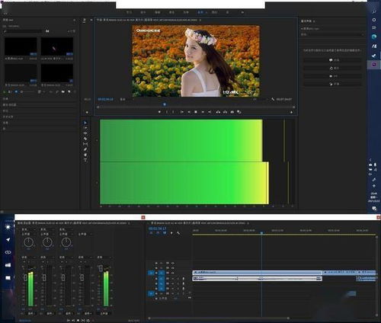
Task: Open the Program monitor button editor
Action: 291,112
